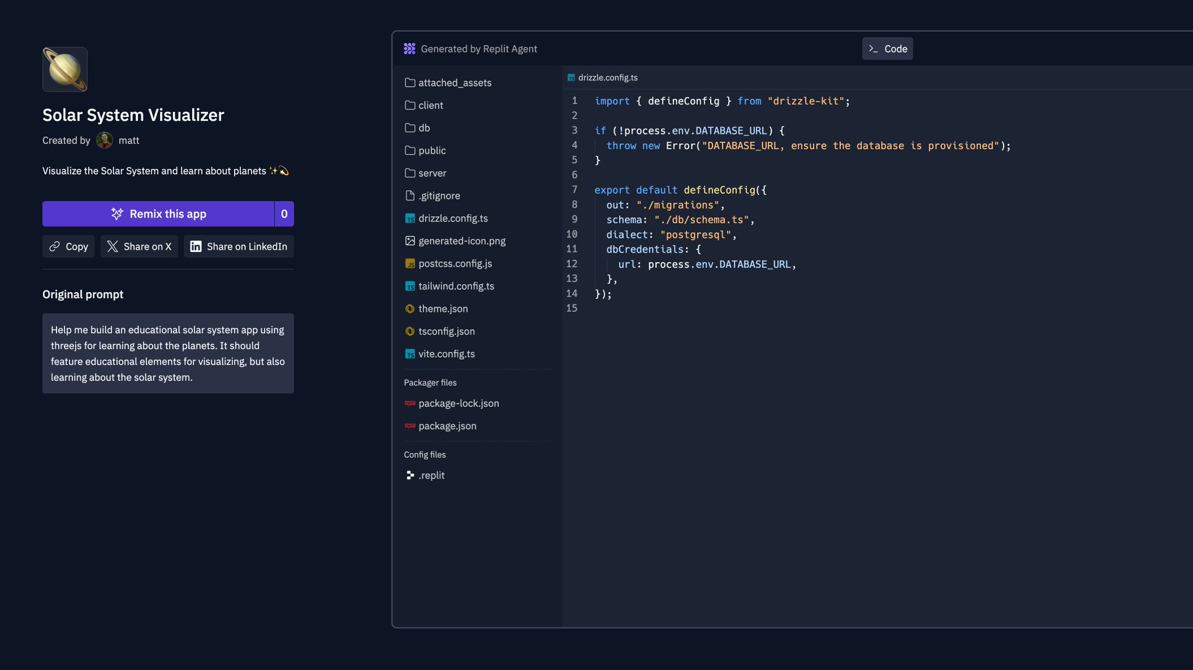
Task: Click the 'Solar System Visualizer' title
Action: [133, 115]
